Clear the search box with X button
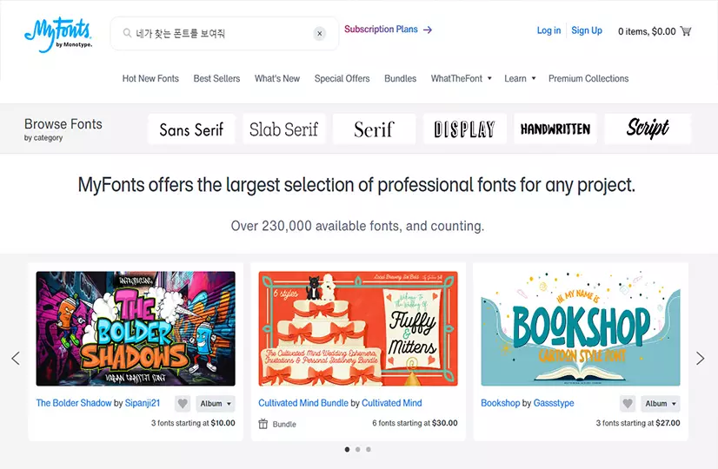This screenshot has height=469, width=718. [x=320, y=33]
